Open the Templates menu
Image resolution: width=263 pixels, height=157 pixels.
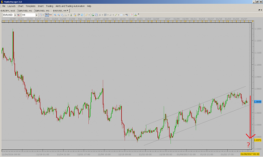tap(30, 6)
